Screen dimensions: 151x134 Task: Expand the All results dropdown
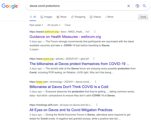click(54, 25)
